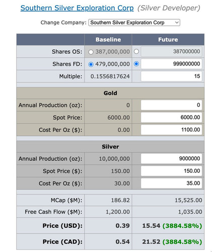Select Baseline Shares OS radio button
The image size is (212, 252).
pos(91,52)
